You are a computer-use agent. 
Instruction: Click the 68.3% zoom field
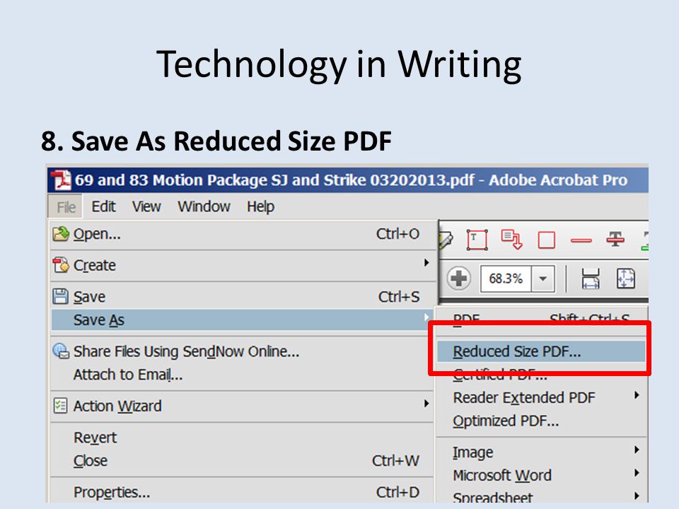(506, 279)
